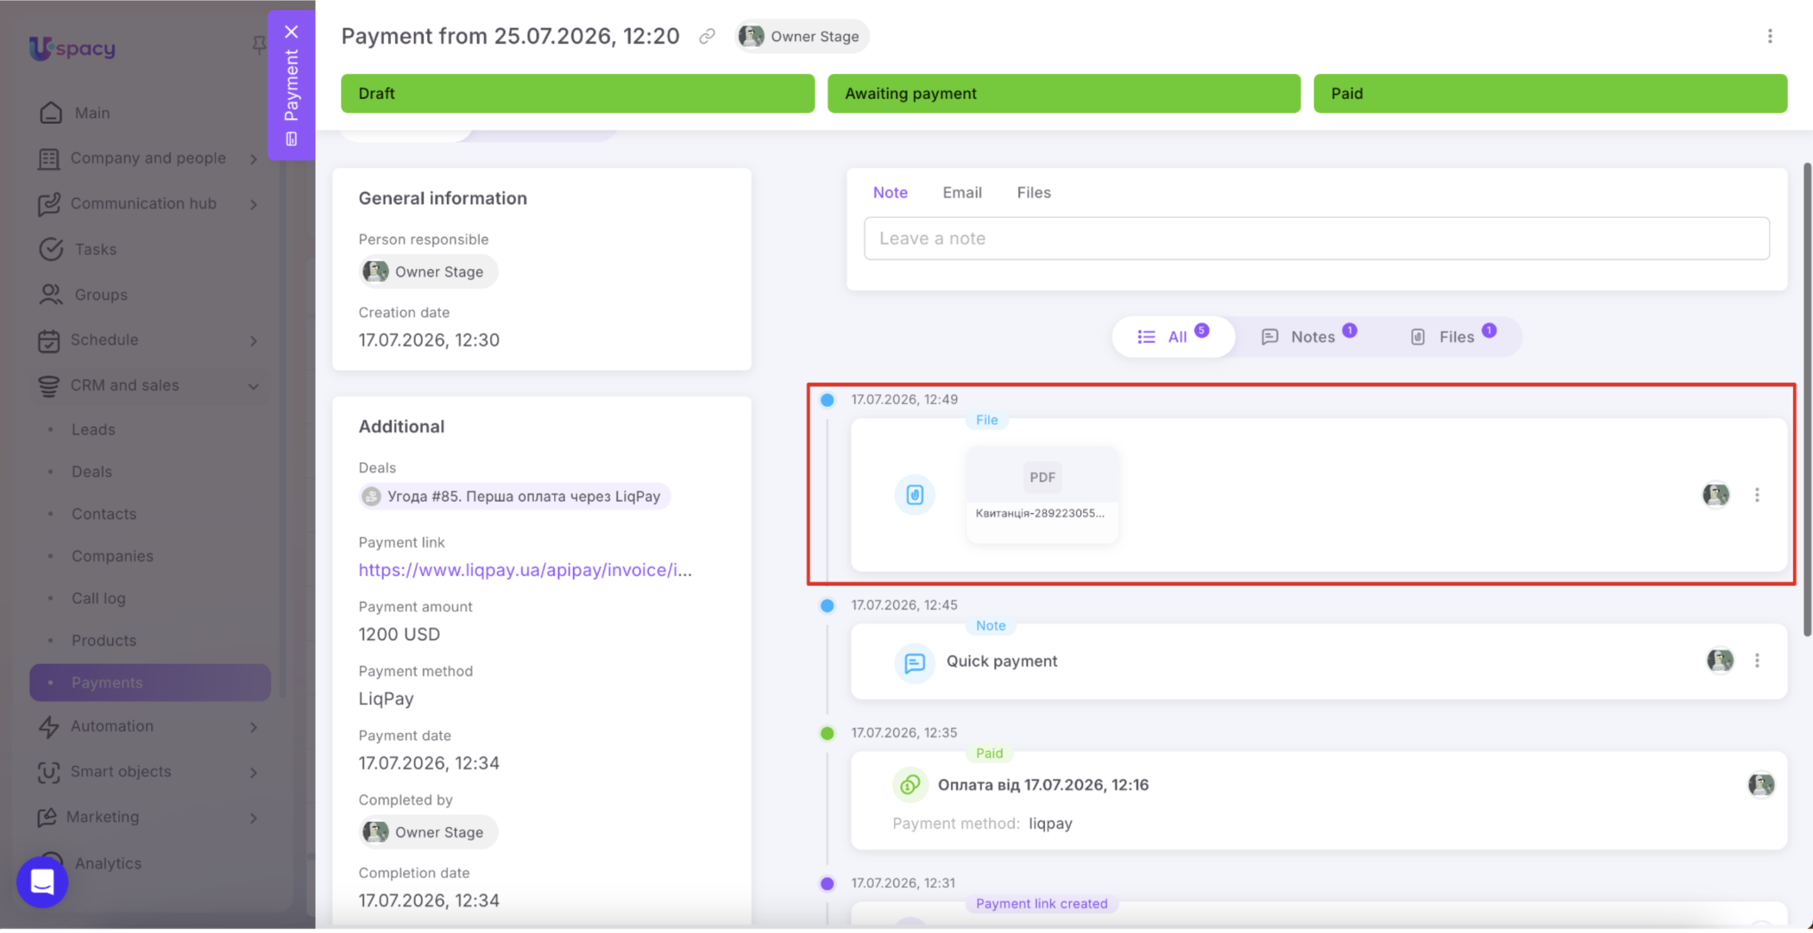Click the Uspacy logo

tap(72, 48)
